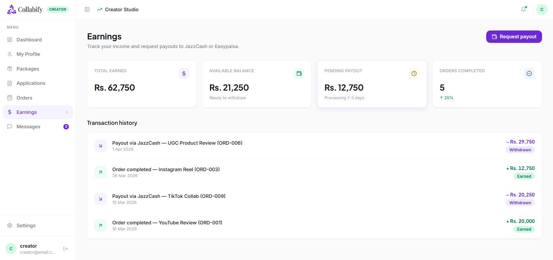The height and width of the screenshot is (260, 553).
Task: Open the user avatar menu in the header
Action: [542, 9]
